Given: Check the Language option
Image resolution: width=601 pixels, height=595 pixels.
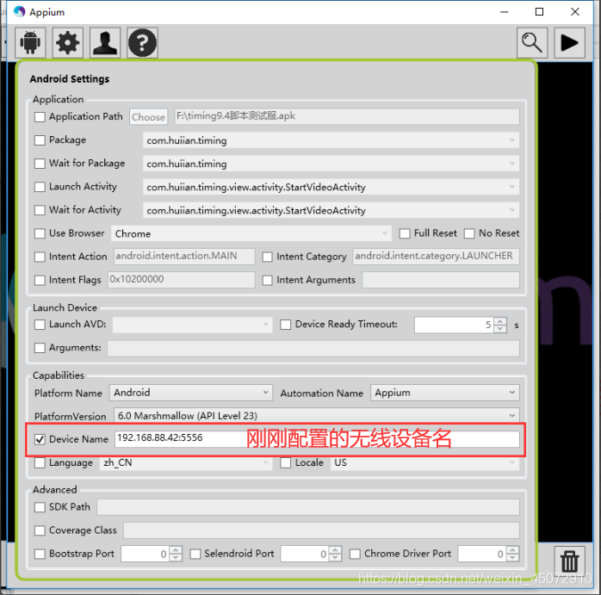Looking at the screenshot, I should (x=40, y=463).
